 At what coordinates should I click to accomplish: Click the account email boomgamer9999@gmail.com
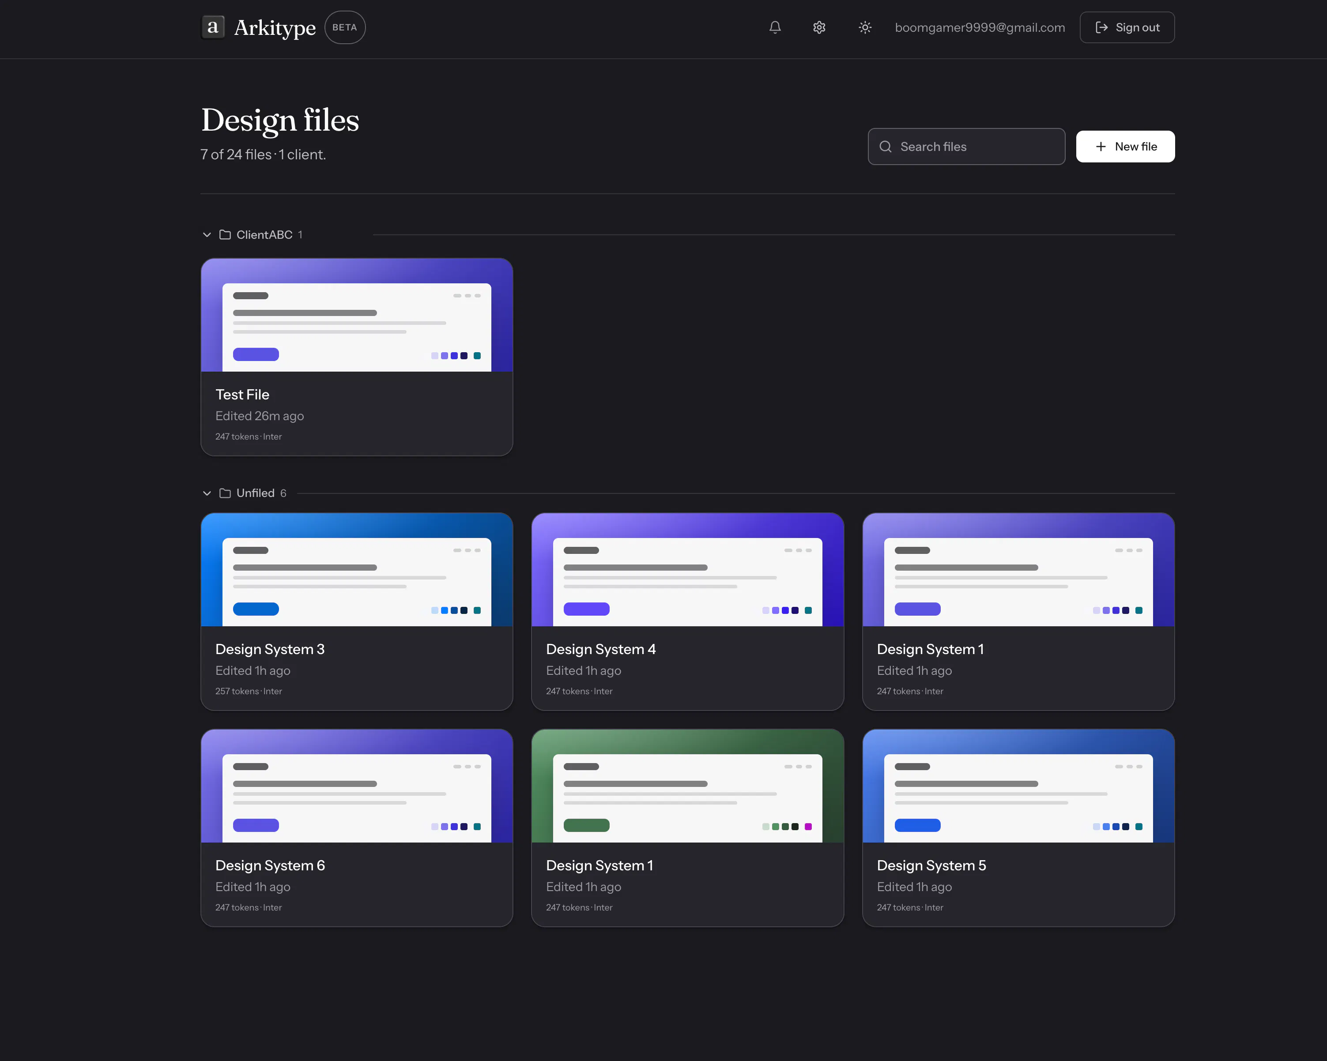pos(979,27)
